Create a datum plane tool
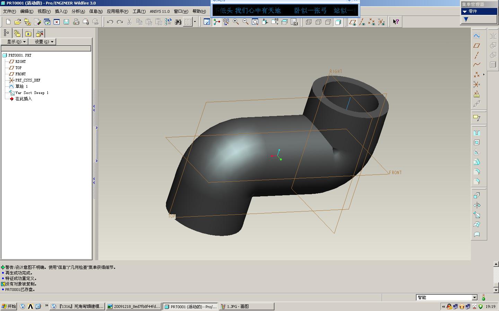This screenshot has width=499, height=311. [x=477, y=46]
